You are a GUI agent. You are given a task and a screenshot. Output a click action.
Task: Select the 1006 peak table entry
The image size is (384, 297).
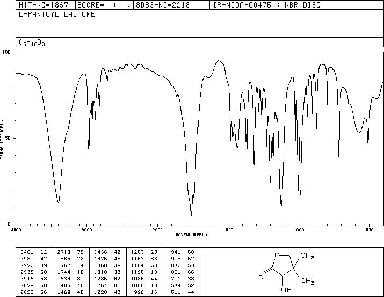144,285
